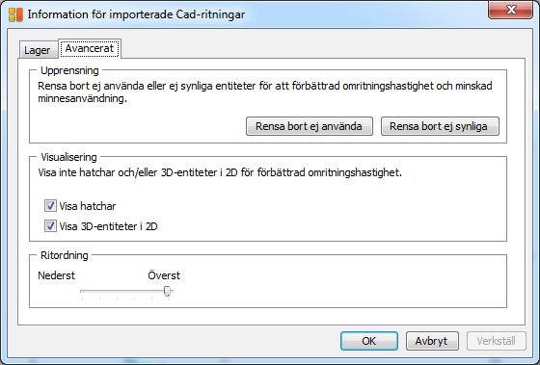Set Ritordning slider to leftmost tick mark

click(x=82, y=292)
